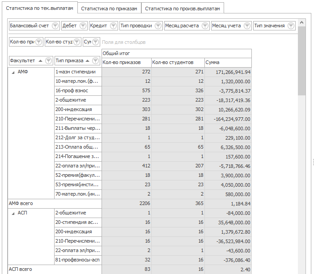This screenshot has width=314, height=274.
Task: Select Балансовый счет filter field
Action: (34, 26)
